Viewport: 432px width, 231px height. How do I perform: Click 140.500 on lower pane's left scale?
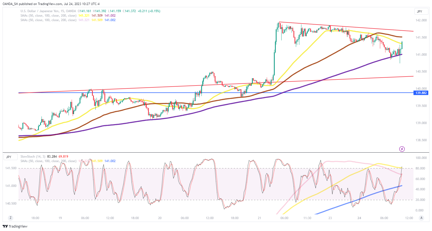pos(11,204)
